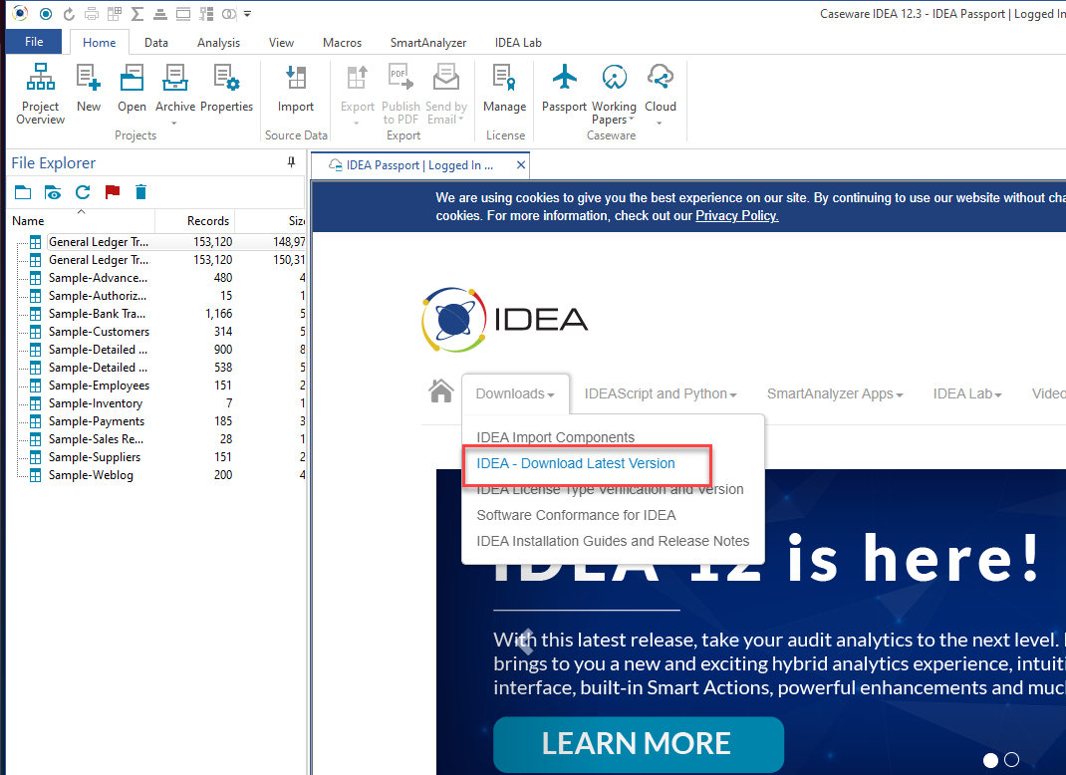Launch the Import source data tool
Screen dimensions: 1066x775
tap(296, 89)
